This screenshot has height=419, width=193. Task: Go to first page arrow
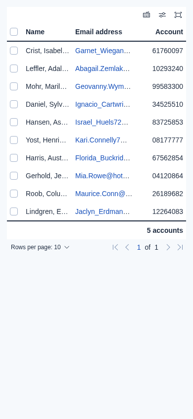[115, 247]
